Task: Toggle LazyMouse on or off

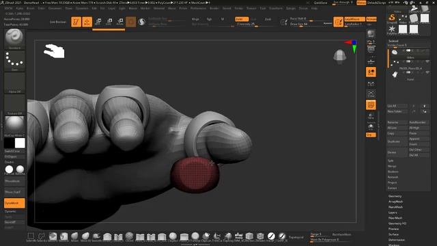Action: tap(354, 19)
